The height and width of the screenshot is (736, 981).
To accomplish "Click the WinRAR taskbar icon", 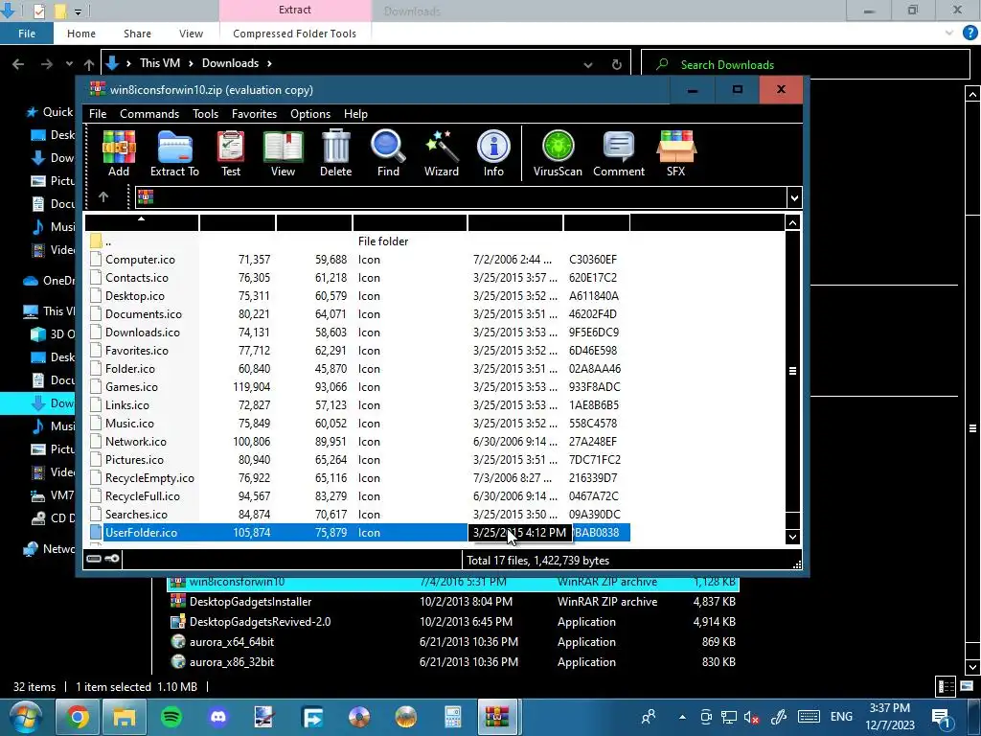I will click(497, 717).
